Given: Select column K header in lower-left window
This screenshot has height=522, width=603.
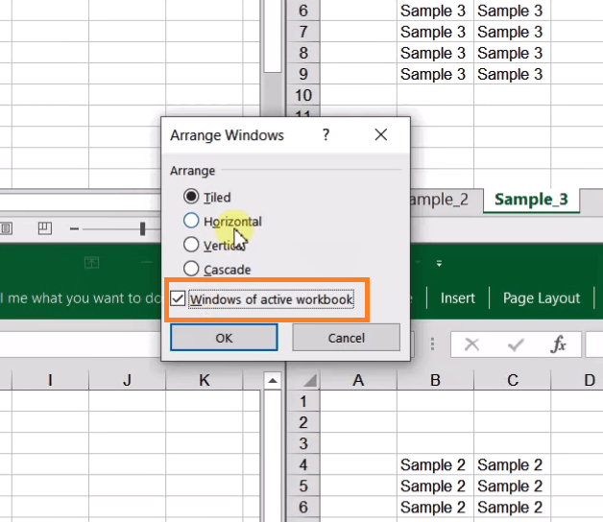Looking at the screenshot, I should pos(205,380).
